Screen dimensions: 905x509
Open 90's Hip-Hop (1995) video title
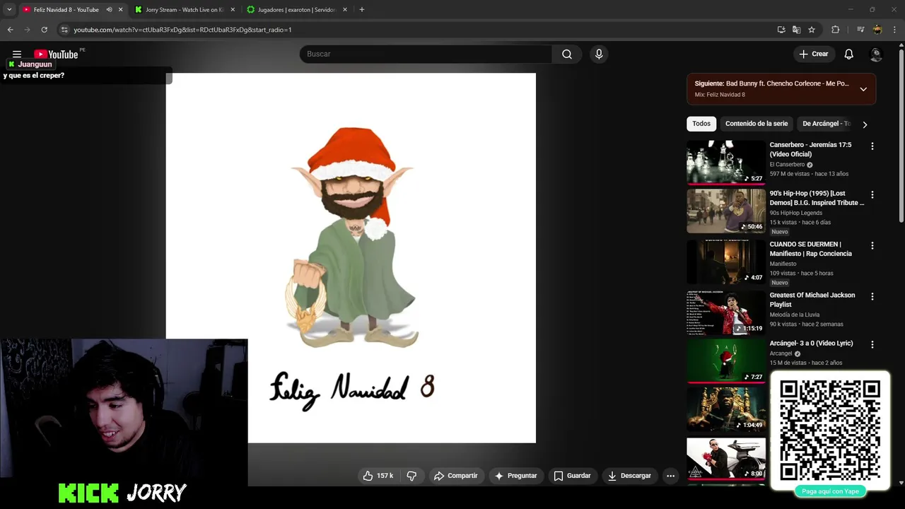pyautogui.click(x=817, y=198)
